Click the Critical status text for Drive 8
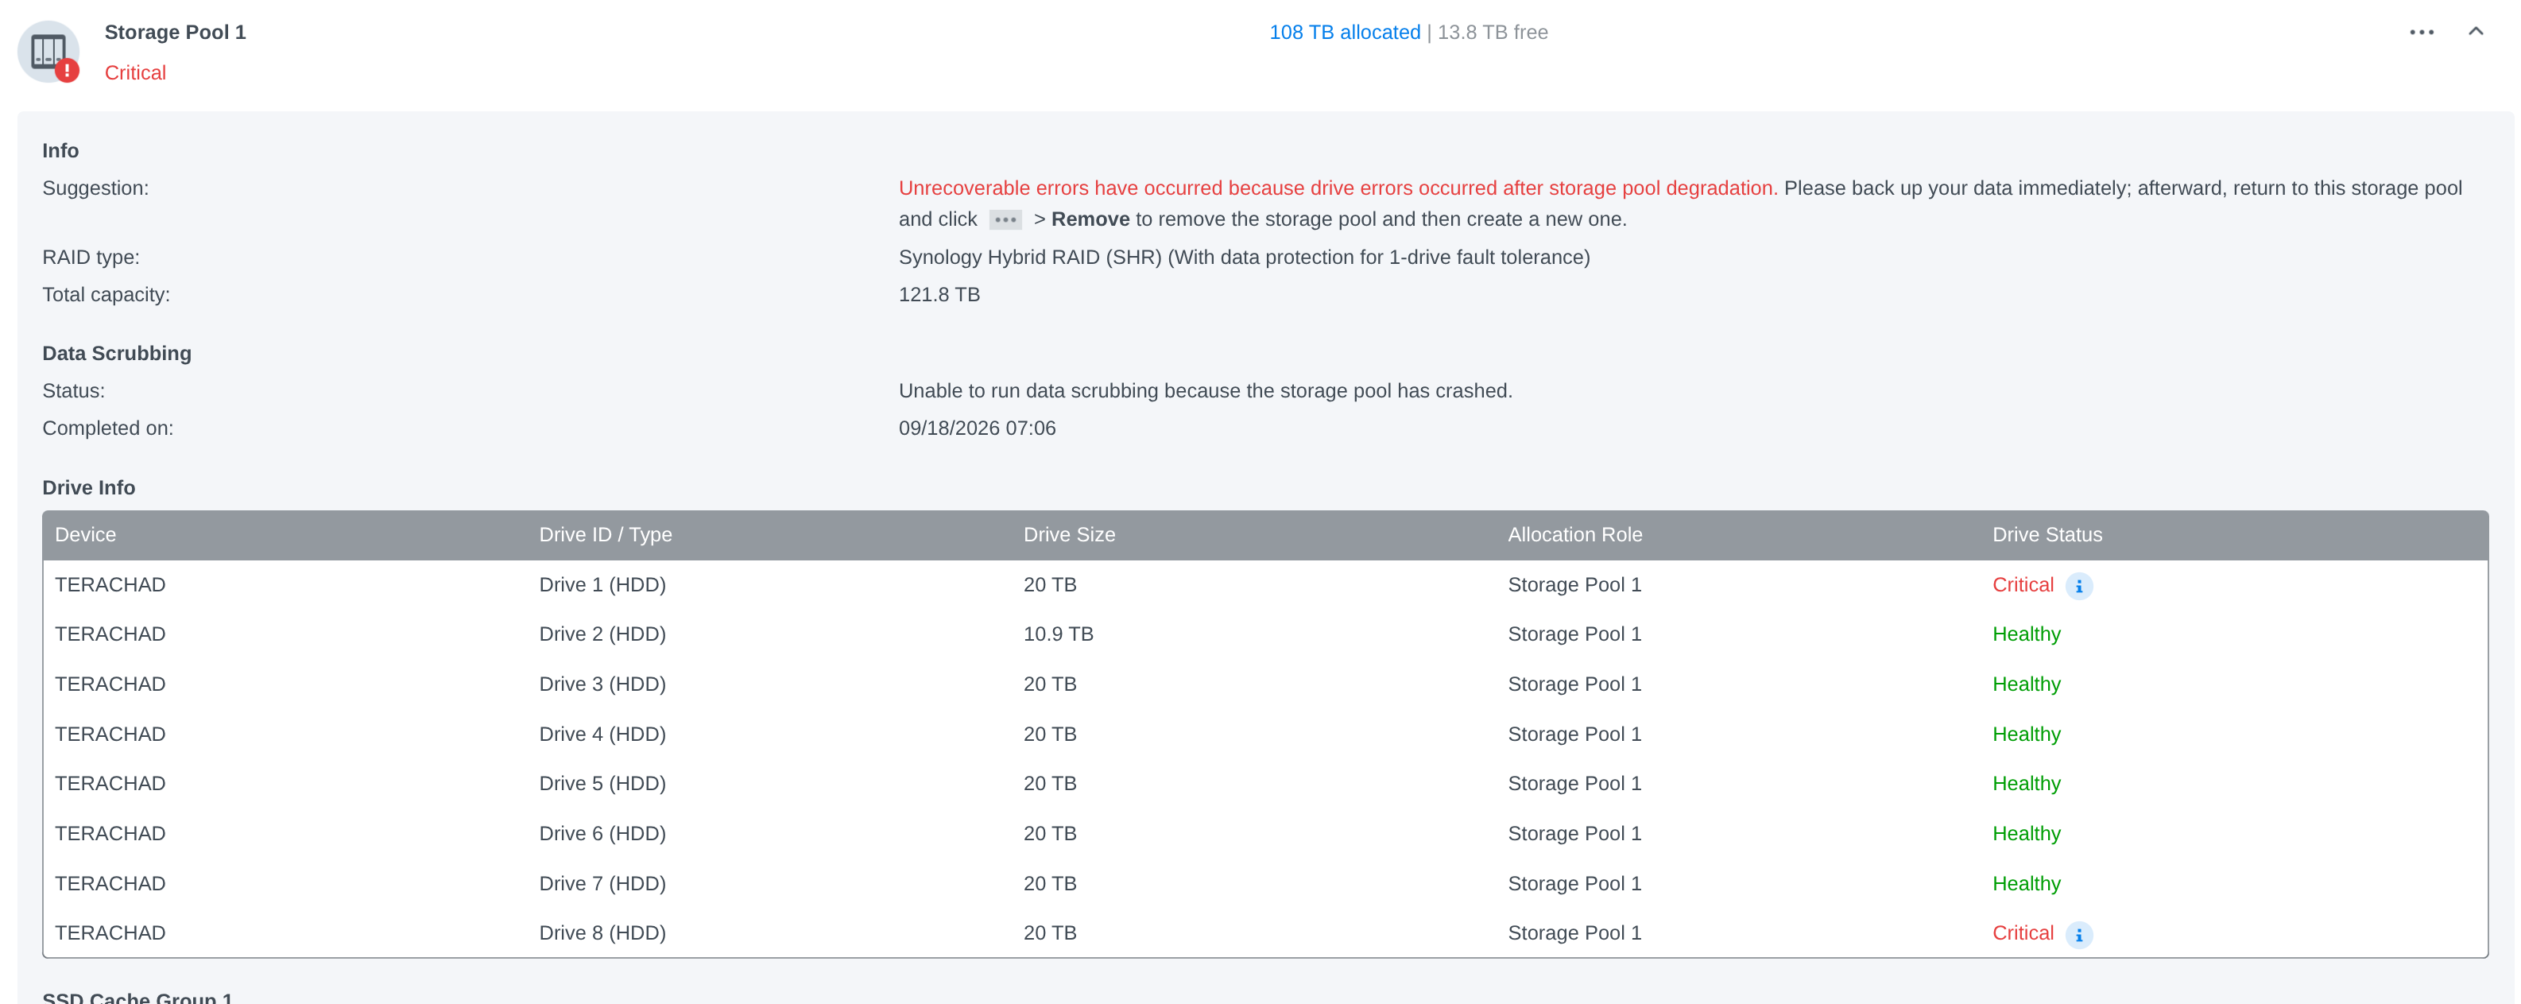Screen dimensions: 2521x1004 pos(2022,932)
